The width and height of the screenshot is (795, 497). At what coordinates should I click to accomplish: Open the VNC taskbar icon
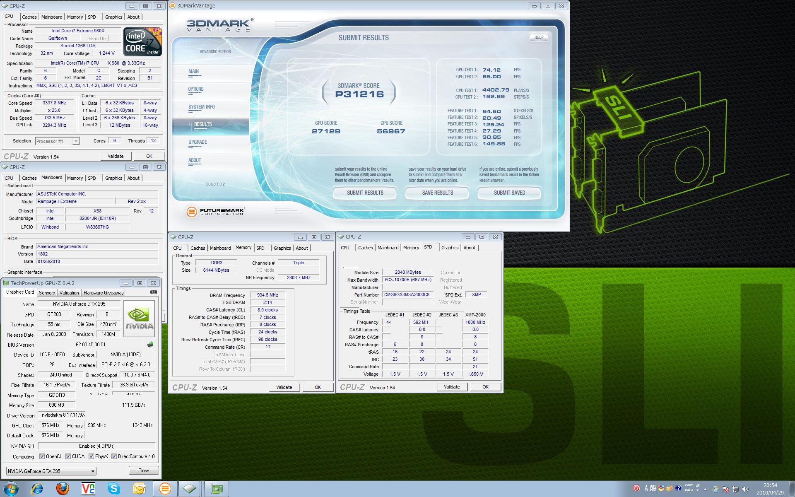point(88,489)
